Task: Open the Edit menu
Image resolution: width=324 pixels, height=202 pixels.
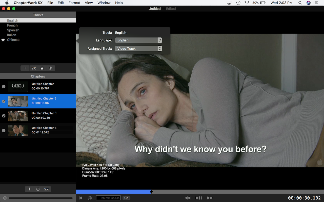Action: pyautogui.click(x=61, y=3)
